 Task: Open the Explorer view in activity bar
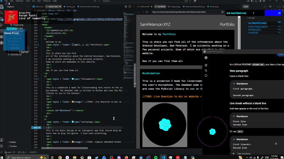pyautogui.click(x=2, y=7)
